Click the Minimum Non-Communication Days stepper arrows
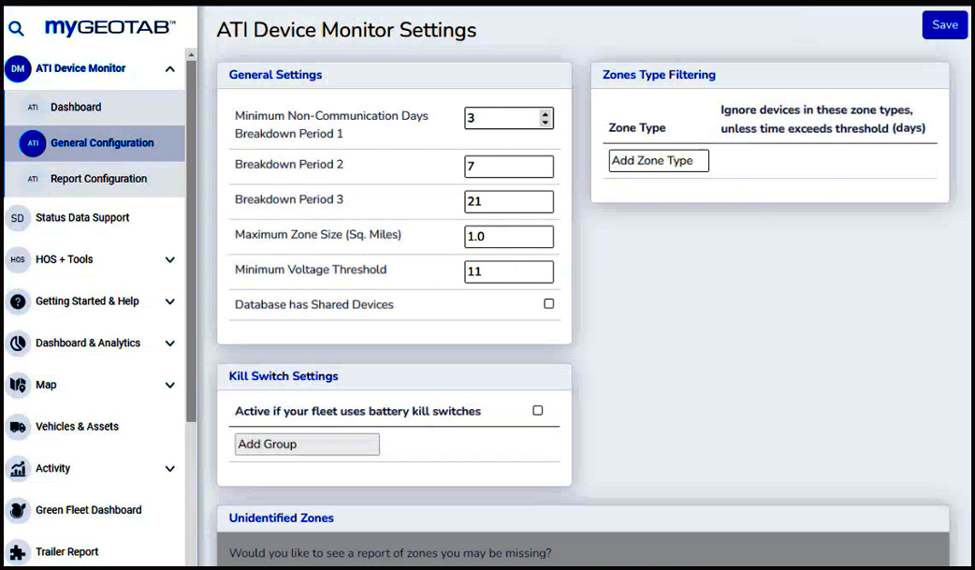This screenshot has height=570, width=975. [546, 118]
